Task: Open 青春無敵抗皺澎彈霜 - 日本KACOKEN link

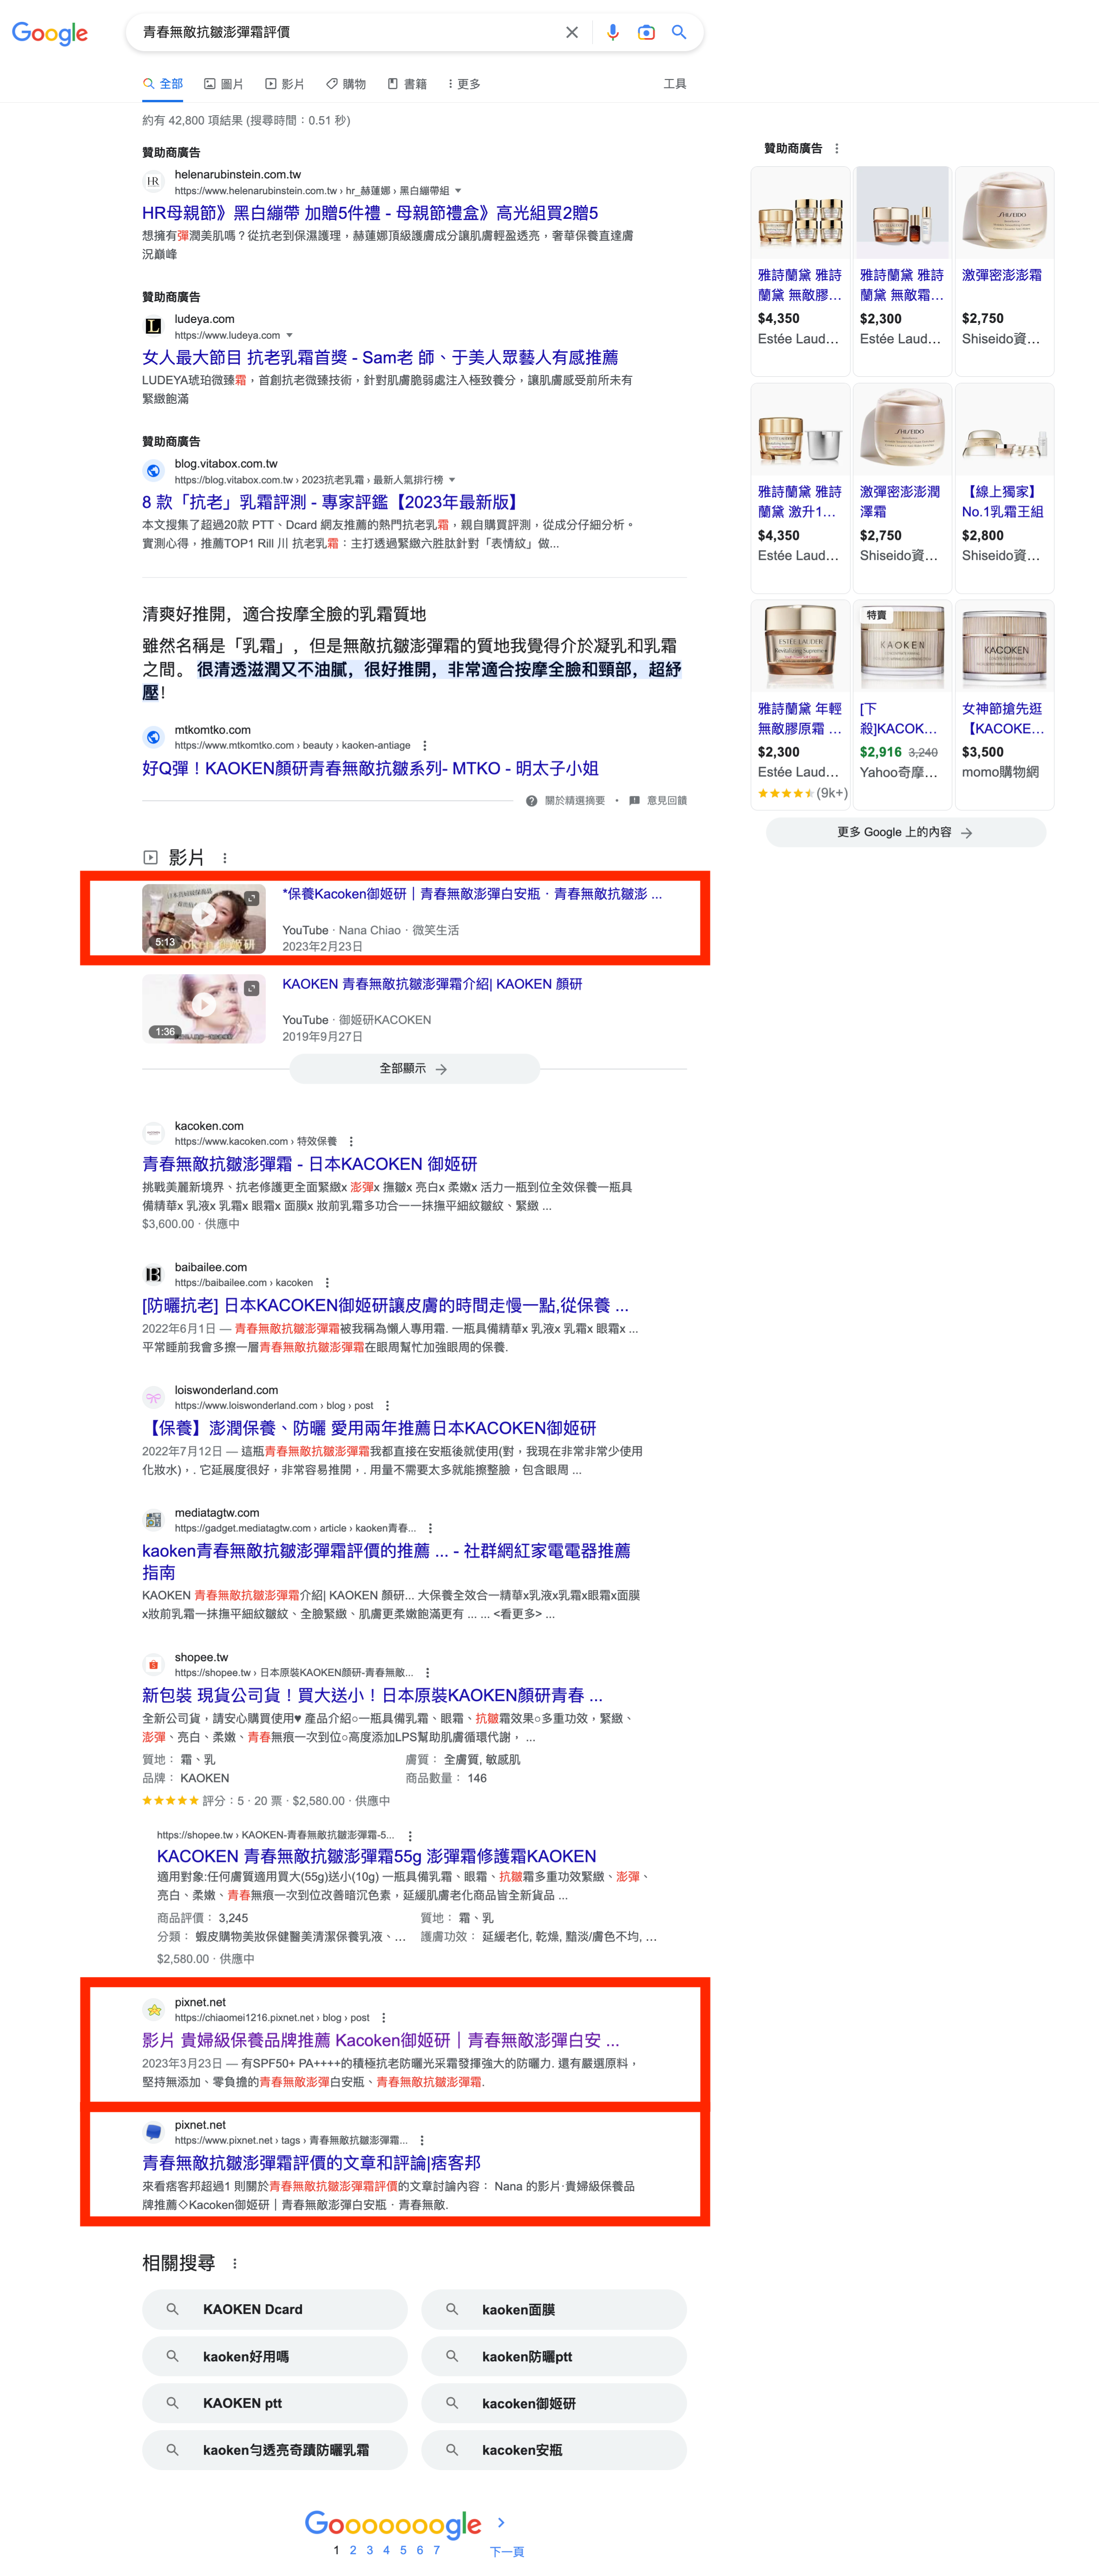Action: coord(310,1164)
